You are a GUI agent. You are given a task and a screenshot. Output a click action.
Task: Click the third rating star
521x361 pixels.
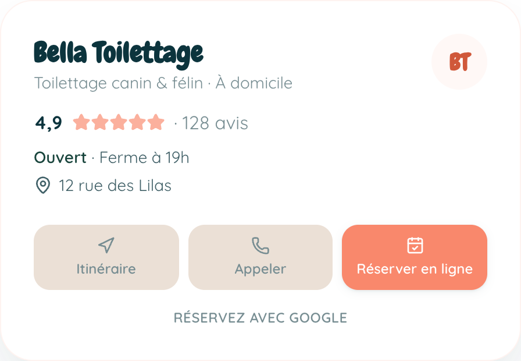(119, 122)
